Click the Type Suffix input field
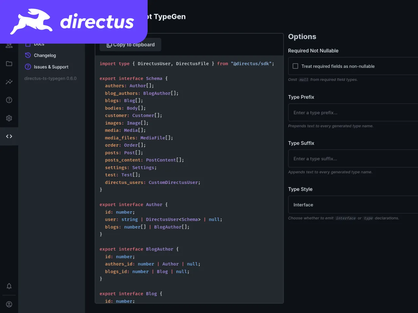Image resolution: width=418 pixels, height=313 pixels. [x=353, y=158]
